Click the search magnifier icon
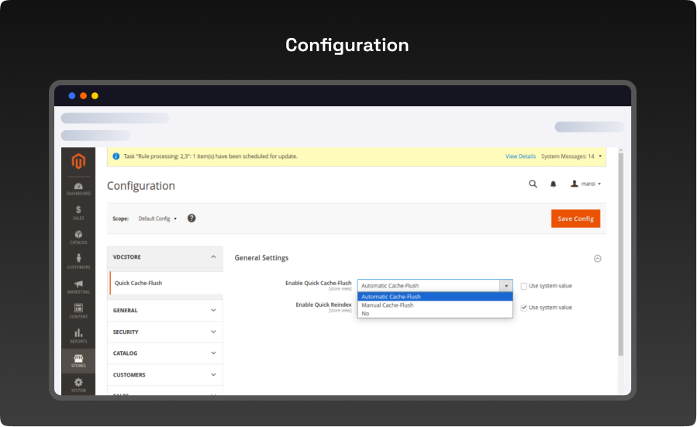The height and width of the screenshot is (427, 697). tap(533, 184)
